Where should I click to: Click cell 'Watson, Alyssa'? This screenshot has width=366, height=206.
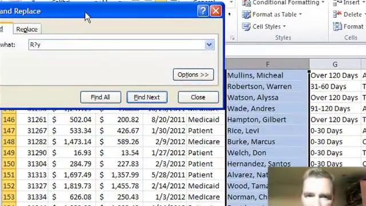tap(268, 97)
